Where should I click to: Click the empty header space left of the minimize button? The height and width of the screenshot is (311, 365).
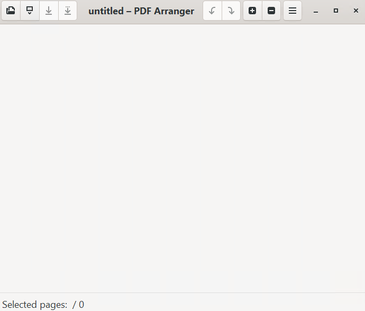305,11
